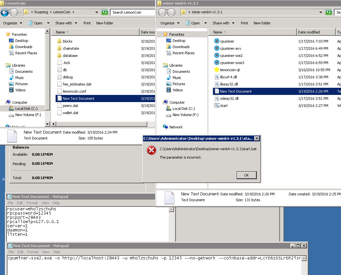Open the View menu in lower Notepad

46,252
